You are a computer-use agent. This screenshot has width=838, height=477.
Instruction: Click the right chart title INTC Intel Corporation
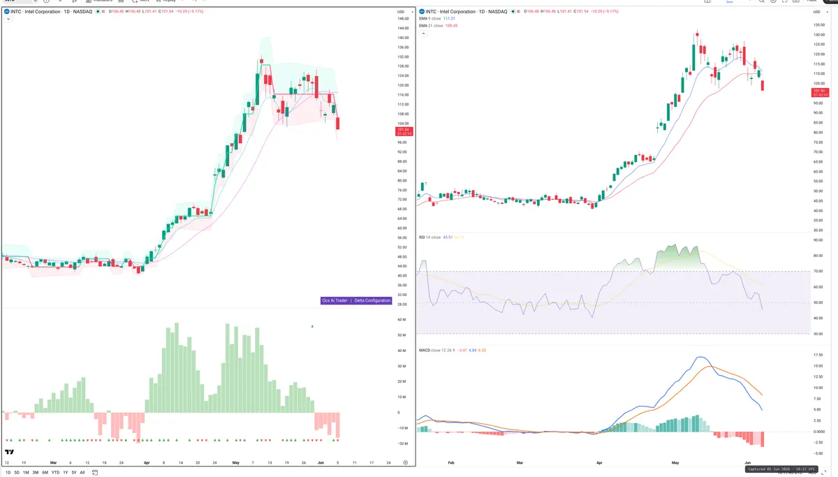[466, 11]
